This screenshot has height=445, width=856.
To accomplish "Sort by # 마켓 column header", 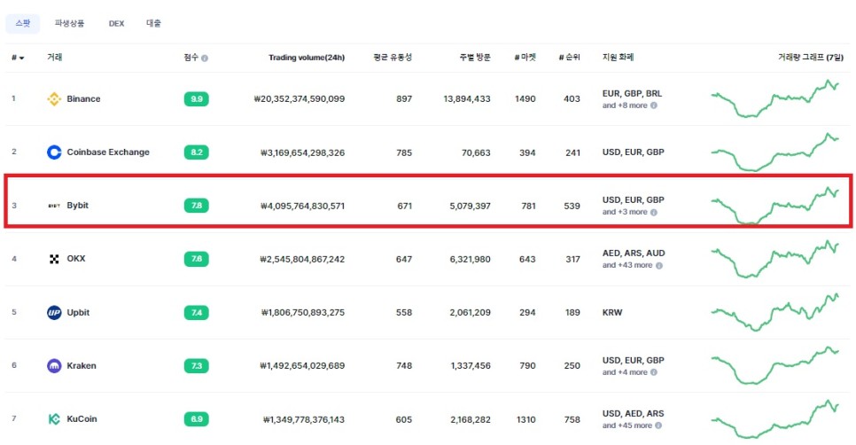I will click(x=525, y=58).
